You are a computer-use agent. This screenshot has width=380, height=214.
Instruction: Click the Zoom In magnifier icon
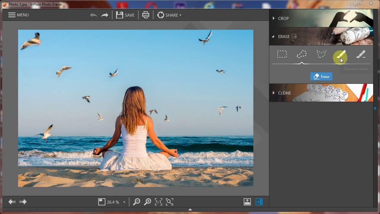coord(148,202)
